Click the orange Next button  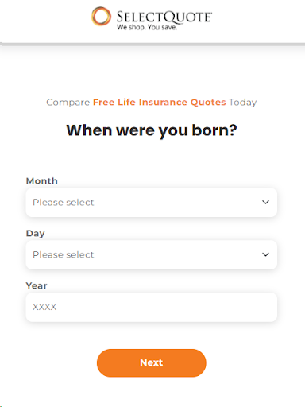point(152,362)
